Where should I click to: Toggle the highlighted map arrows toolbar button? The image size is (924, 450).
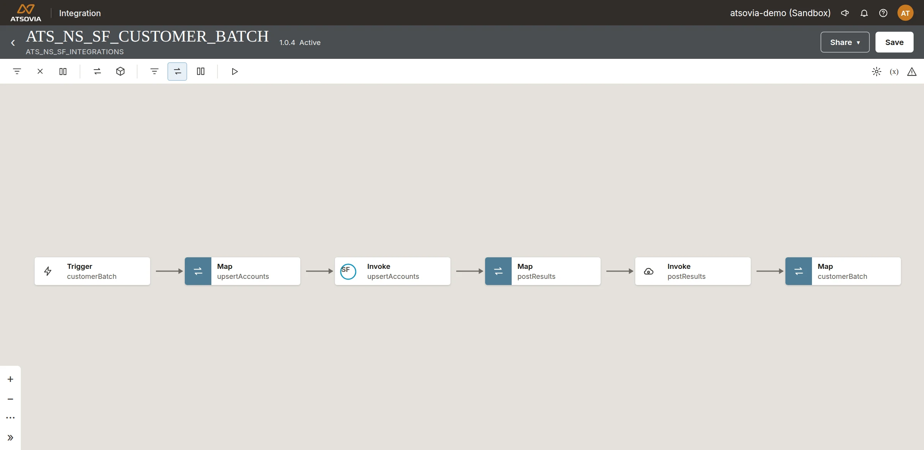177,72
